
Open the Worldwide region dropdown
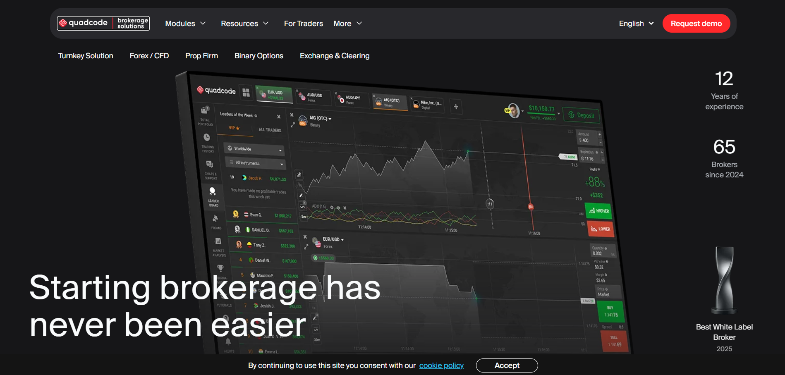[x=255, y=149]
